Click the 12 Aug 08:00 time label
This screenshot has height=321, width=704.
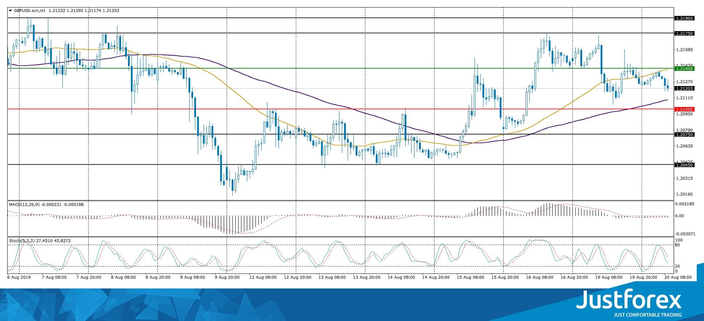coord(263,277)
